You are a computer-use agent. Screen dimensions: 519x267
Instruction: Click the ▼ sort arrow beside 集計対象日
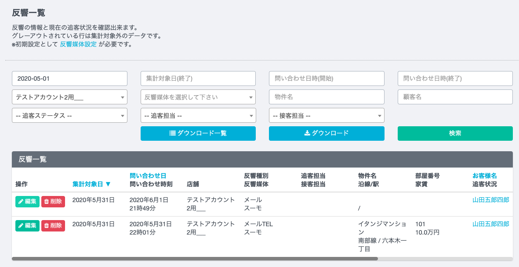click(x=108, y=184)
